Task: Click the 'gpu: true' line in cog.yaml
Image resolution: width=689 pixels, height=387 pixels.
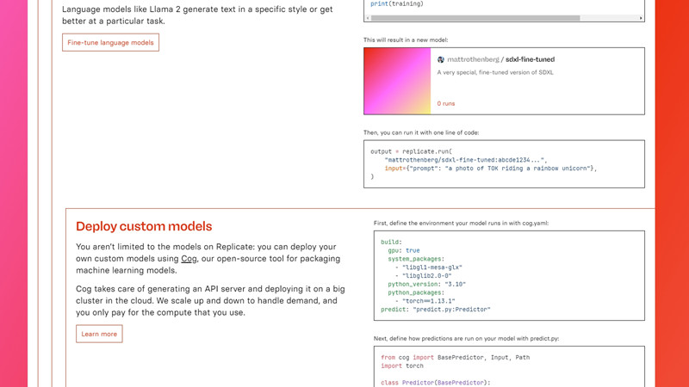Action: coord(404,250)
